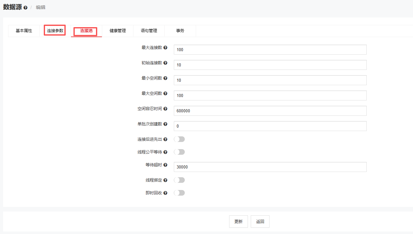Click the 最大连接数 label text
This screenshot has width=413, height=234.
coord(152,48)
